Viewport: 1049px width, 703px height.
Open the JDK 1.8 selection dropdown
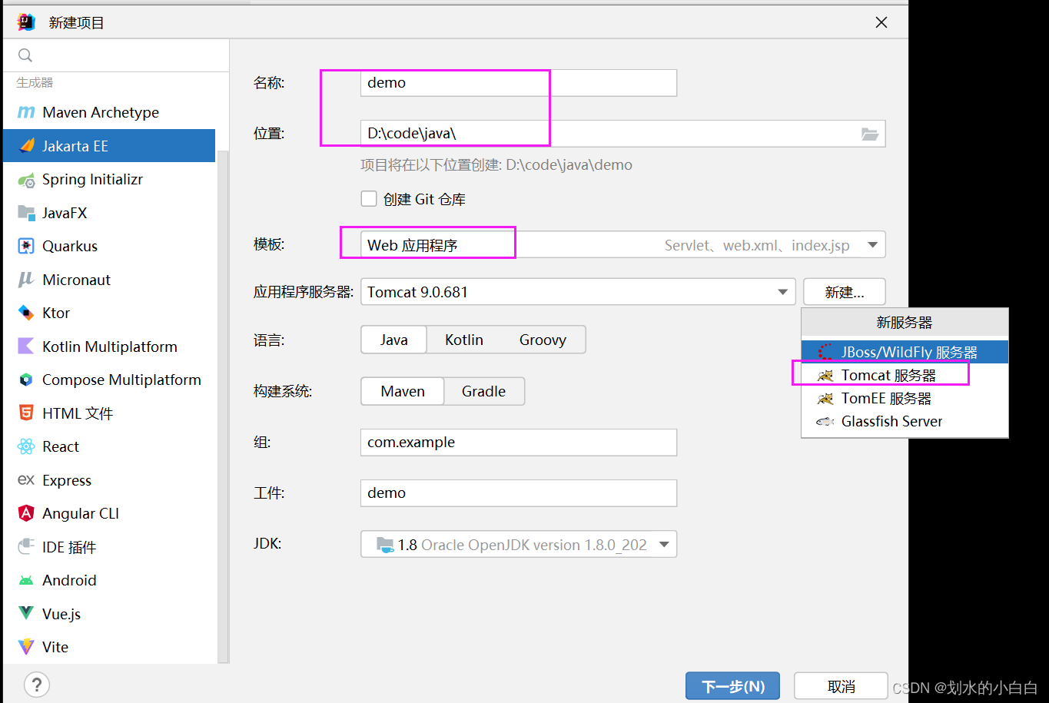point(519,544)
